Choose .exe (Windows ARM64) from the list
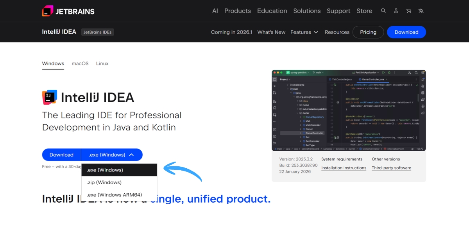Screen dimensions: 469x246 point(119,195)
